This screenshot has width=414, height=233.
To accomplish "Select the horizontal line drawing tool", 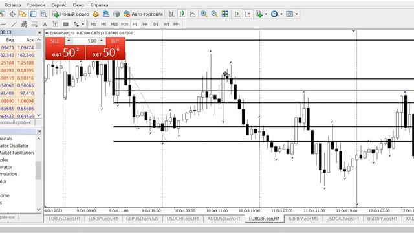I will click(x=3, y=25).
